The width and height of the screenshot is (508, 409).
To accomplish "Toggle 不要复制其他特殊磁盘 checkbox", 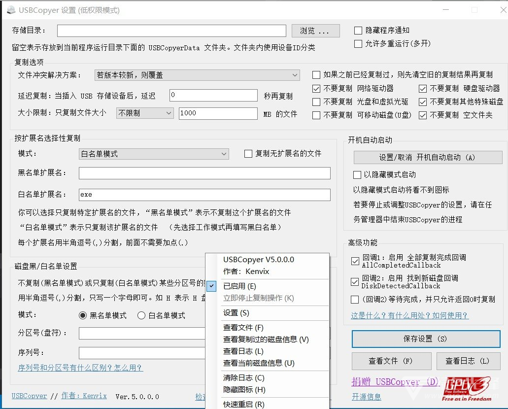I will coord(422,102).
